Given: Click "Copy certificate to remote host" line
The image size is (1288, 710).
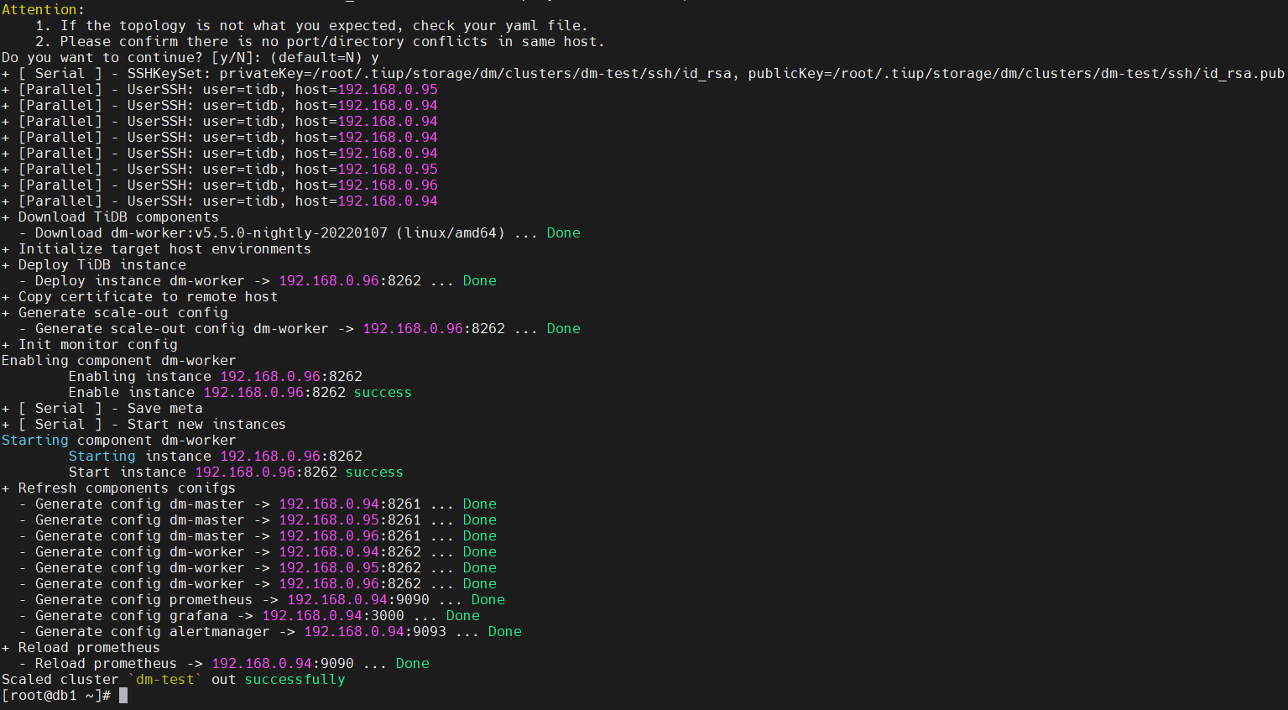Looking at the screenshot, I should (x=139, y=297).
